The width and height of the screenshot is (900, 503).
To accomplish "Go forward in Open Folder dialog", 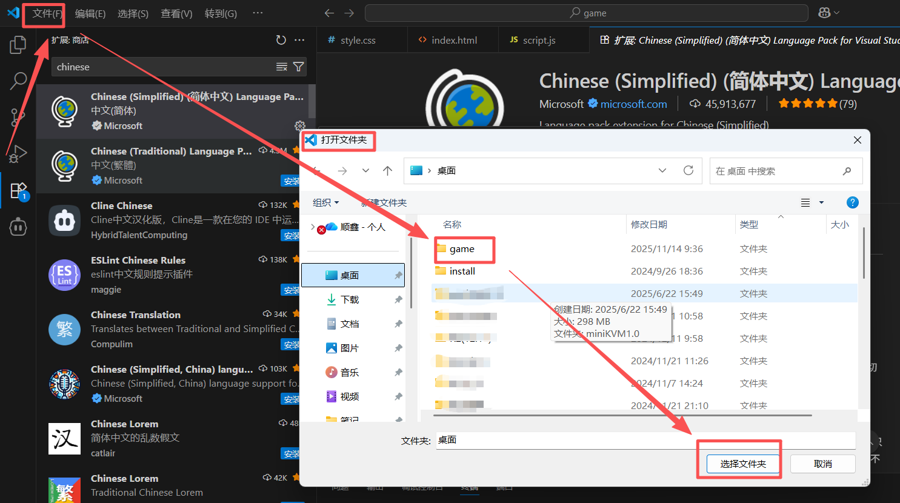I will (342, 171).
